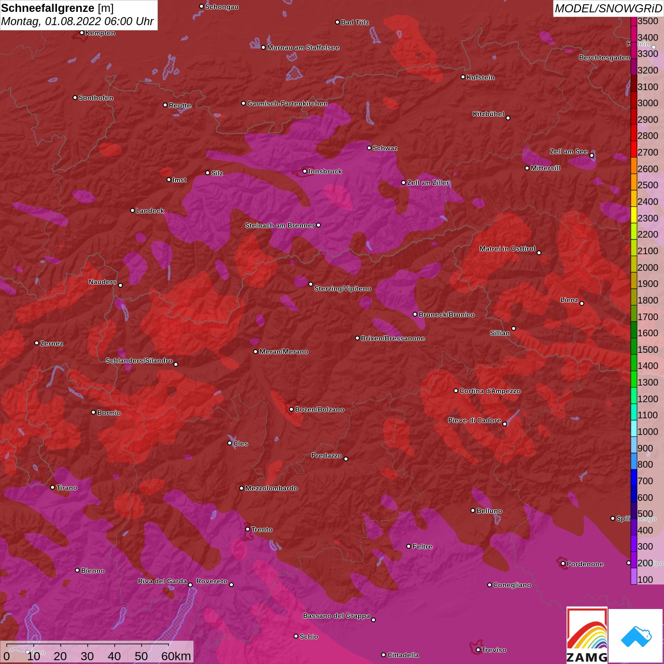This screenshot has width=664, height=664.
Task: Click the Cortina d'Ampezzo marker dot
Action: (456, 391)
